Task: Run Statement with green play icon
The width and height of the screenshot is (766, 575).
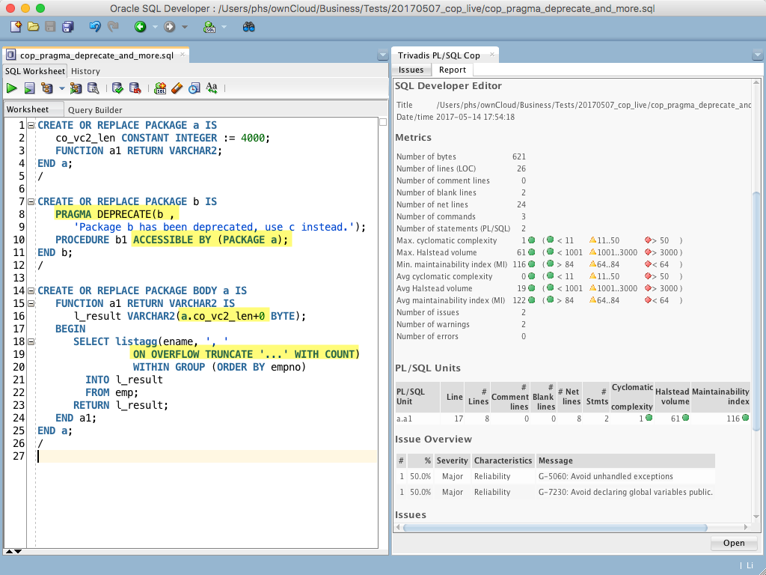Action: point(12,88)
